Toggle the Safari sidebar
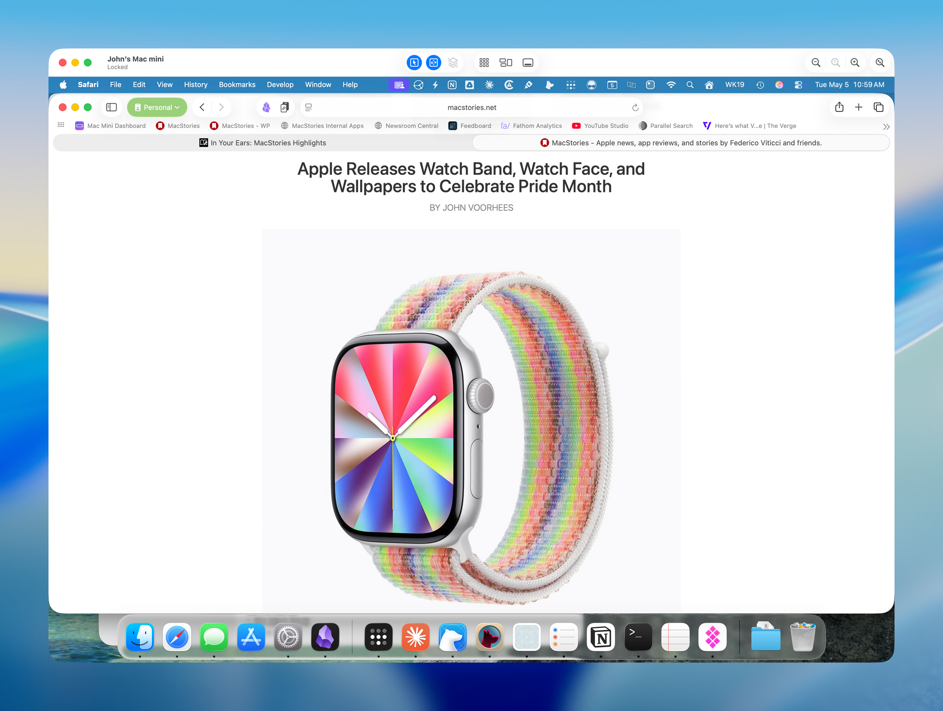This screenshot has width=943, height=711. click(111, 107)
